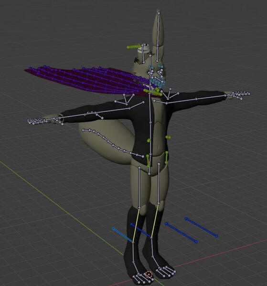The image size is (267, 286).
Task: Select the yellow shin bone of the front leg
Action: point(136,225)
